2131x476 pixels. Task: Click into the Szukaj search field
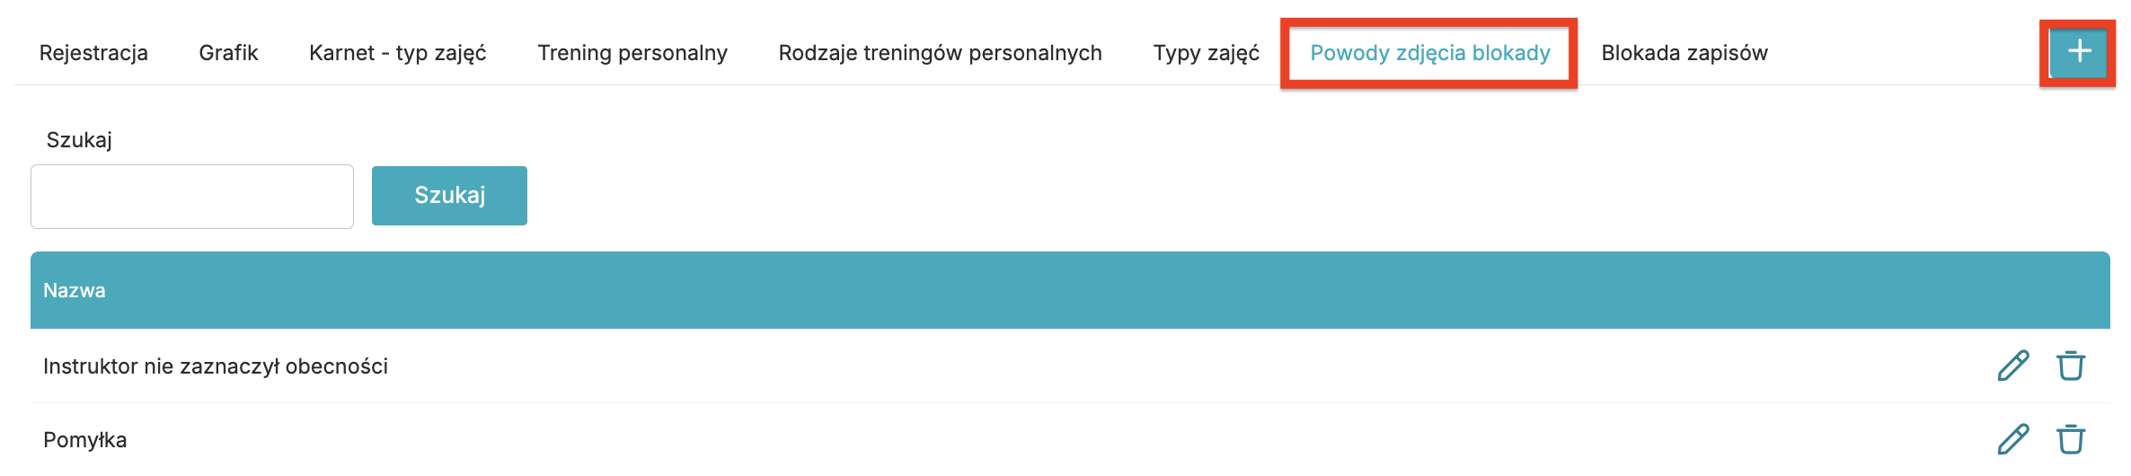(192, 197)
